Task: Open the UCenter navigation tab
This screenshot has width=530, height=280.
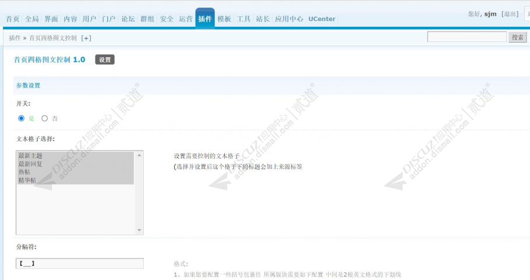Action: (321, 19)
